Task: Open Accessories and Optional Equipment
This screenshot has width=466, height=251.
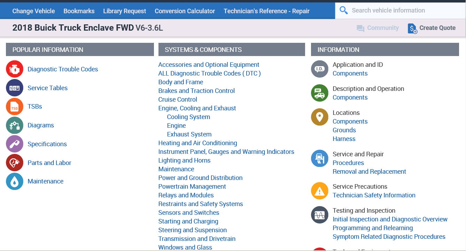Action: coord(209,65)
